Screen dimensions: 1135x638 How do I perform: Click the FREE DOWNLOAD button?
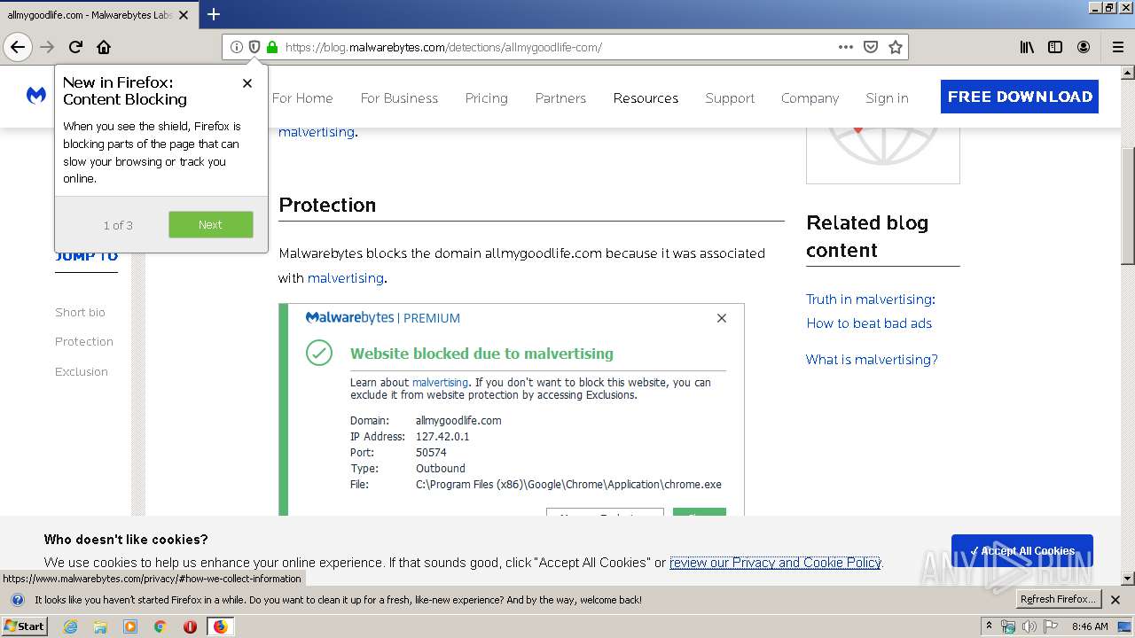coord(1020,97)
